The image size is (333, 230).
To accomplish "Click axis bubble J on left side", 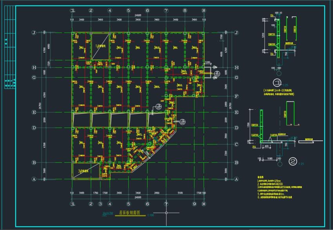I will tap(34, 33).
